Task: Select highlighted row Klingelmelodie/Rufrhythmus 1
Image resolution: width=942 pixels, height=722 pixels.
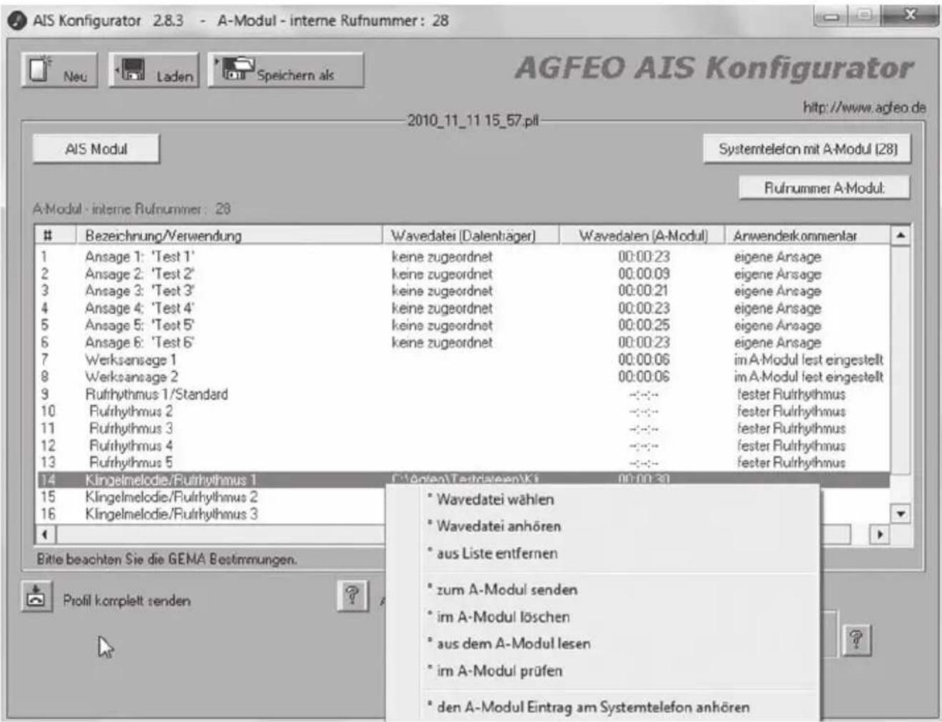Action: coord(463,479)
